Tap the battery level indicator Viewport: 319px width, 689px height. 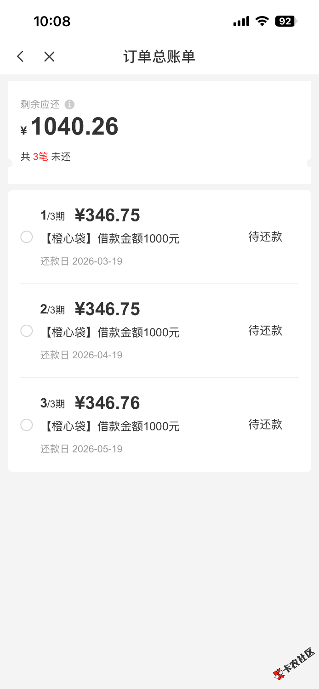(285, 21)
